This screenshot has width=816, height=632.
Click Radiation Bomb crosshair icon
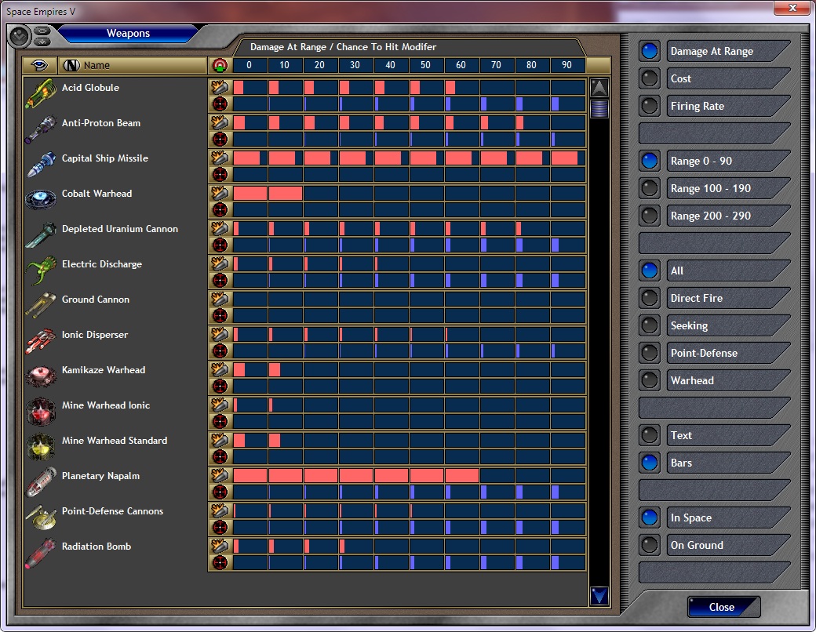pyautogui.click(x=220, y=562)
